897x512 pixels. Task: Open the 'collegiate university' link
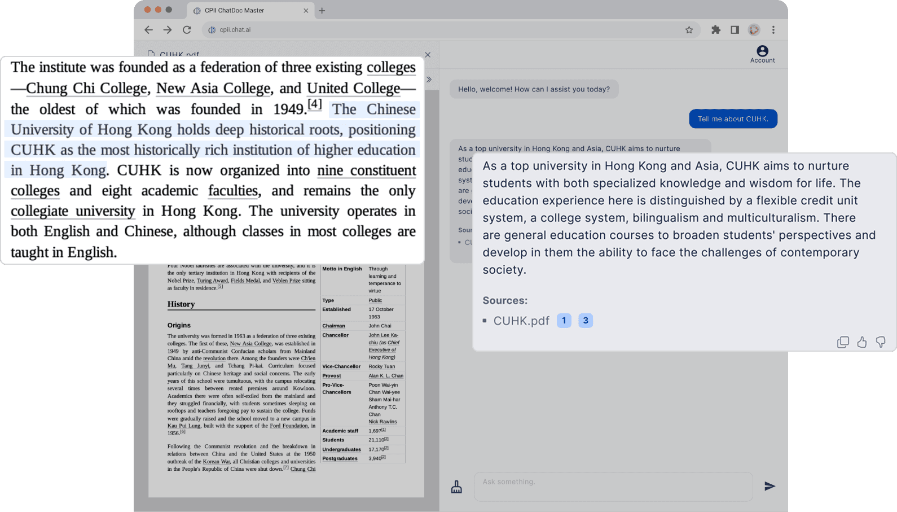[x=73, y=211]
